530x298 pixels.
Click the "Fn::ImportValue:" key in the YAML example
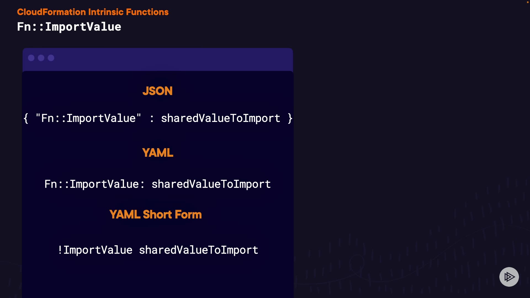tap(94, 184)
